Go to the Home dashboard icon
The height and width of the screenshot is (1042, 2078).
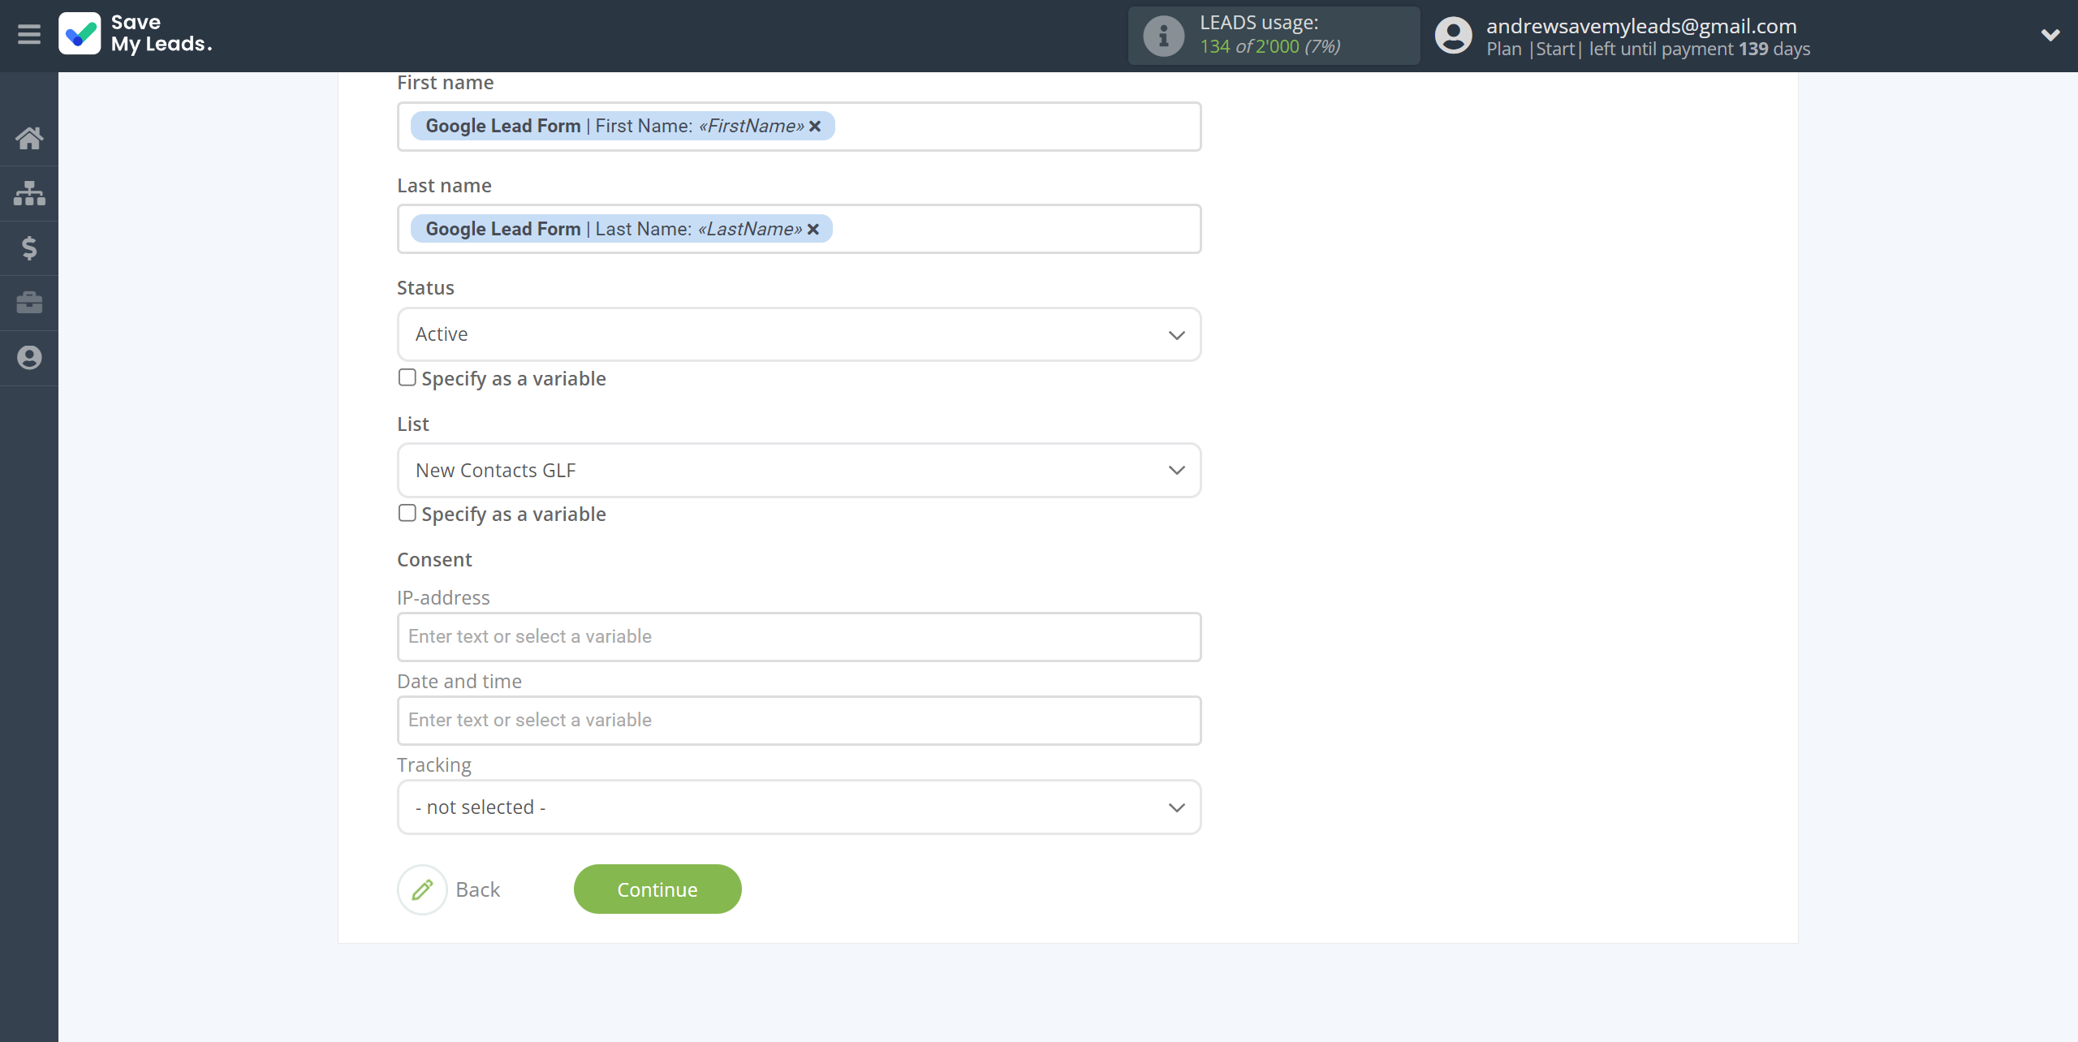[29, 138]
